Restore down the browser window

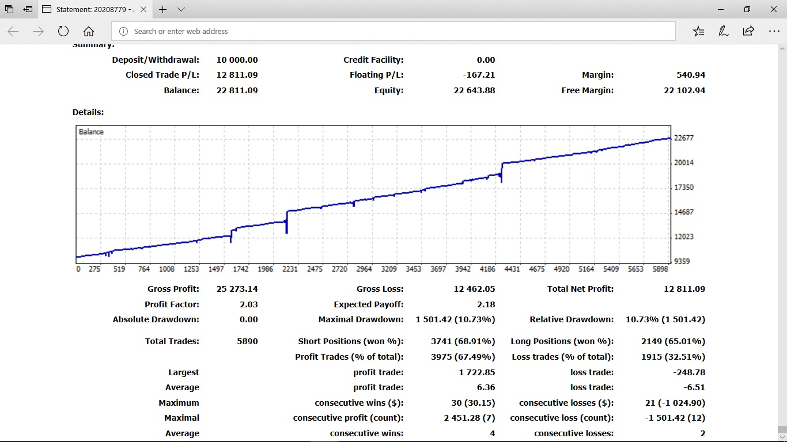click(747, 10)
